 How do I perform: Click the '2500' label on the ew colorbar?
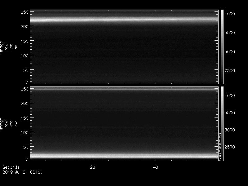(x=230, y=147)
